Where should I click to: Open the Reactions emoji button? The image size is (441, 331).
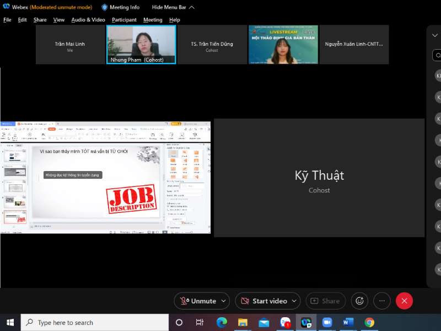(359, 301)
